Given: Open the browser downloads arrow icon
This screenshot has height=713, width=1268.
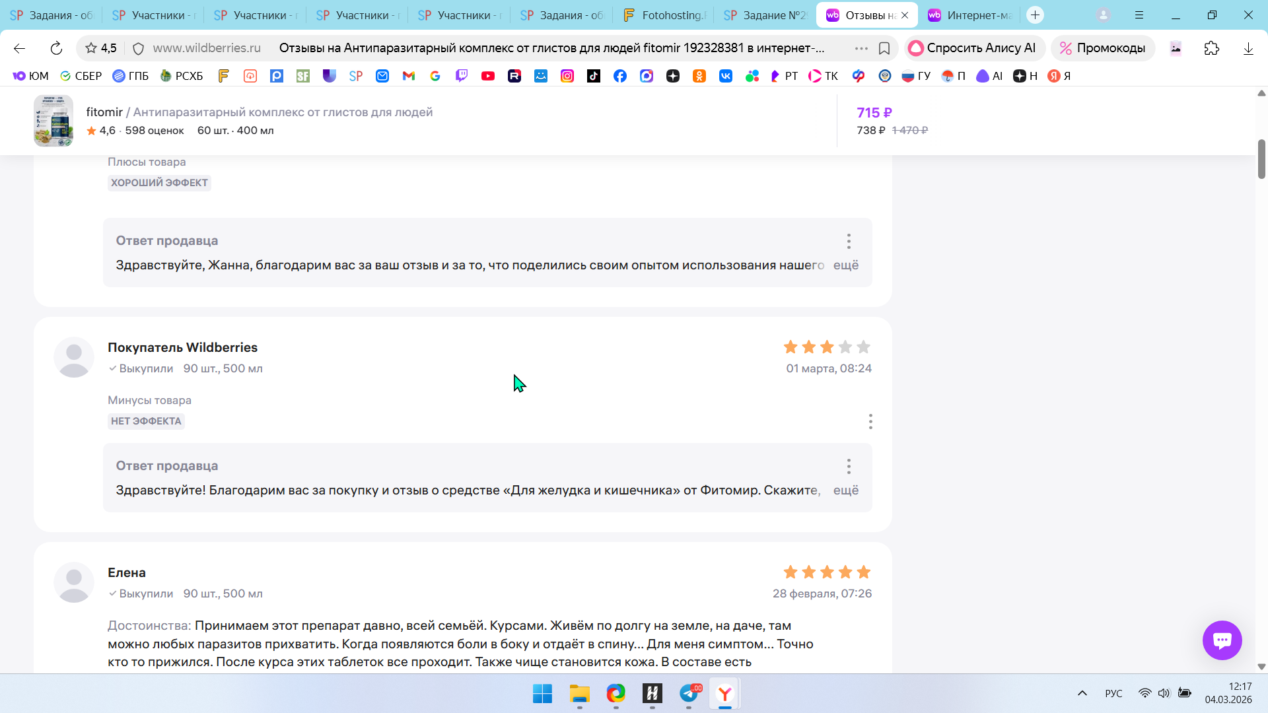Looking at the screenshot, I should [1248, 48].
